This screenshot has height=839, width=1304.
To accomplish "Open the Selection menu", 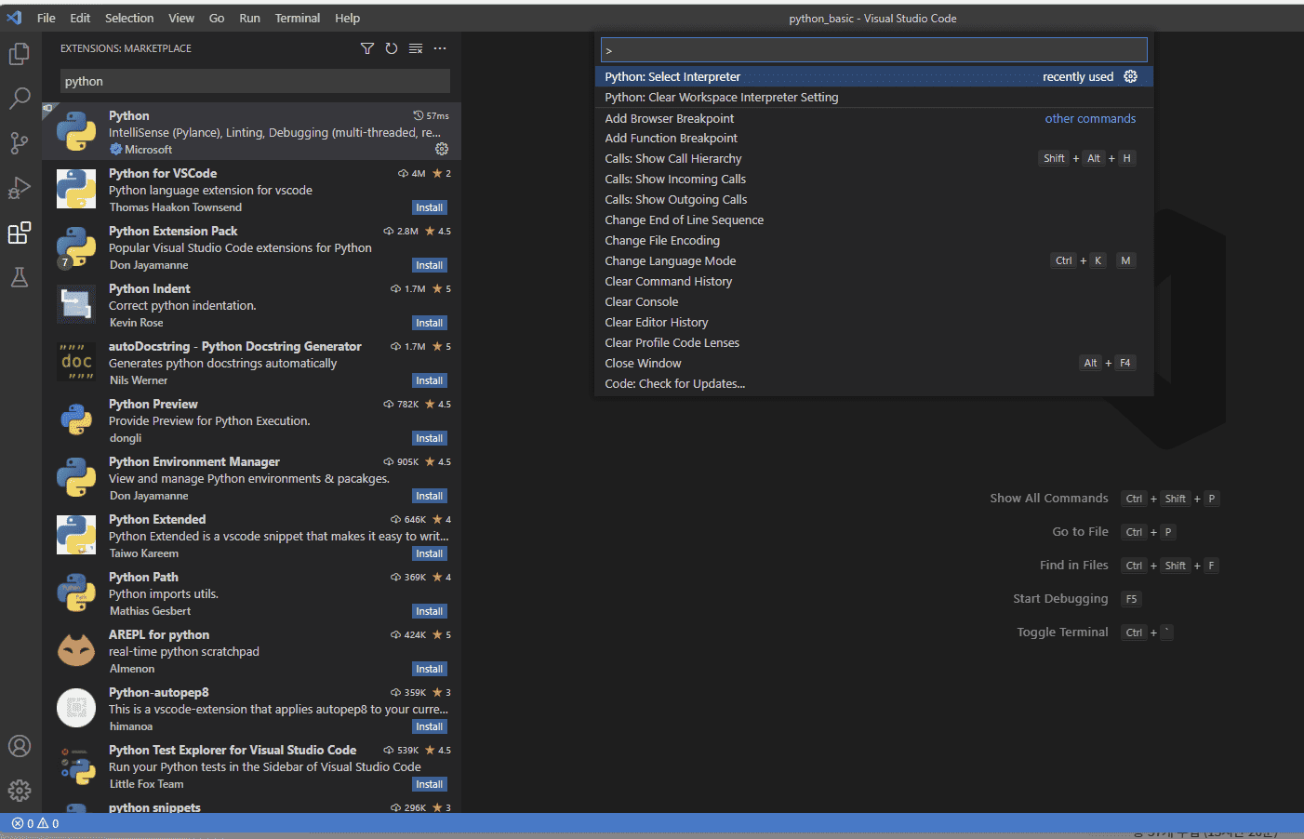I will click(x=129, y=18).
